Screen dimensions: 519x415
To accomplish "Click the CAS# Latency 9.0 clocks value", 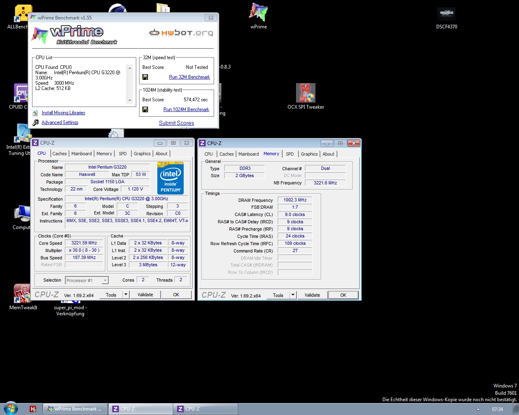I will (295, 214).
